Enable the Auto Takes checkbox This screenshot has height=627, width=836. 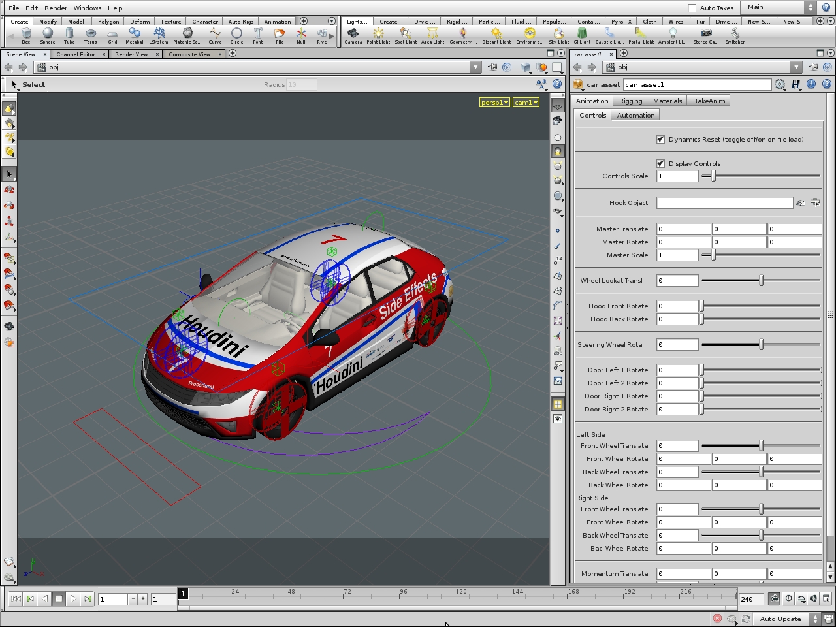tap(692, 8)
